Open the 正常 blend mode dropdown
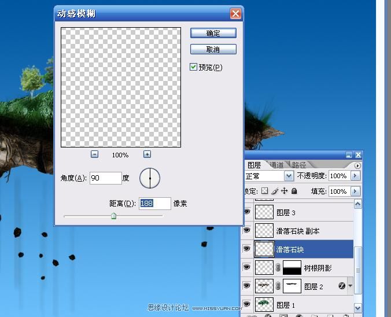391x317 pixels. pyautogui.click(x=289, y=176)
